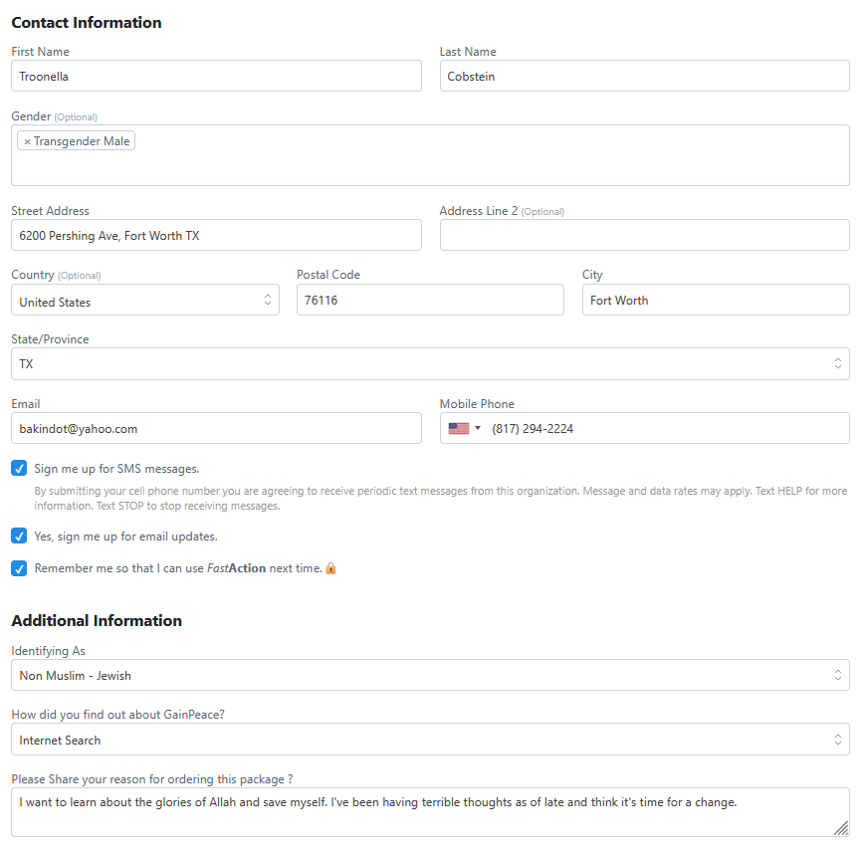Click the FastAction lock icon
The height and width of the screenshot is (856, 862).
tap(330, 569)
